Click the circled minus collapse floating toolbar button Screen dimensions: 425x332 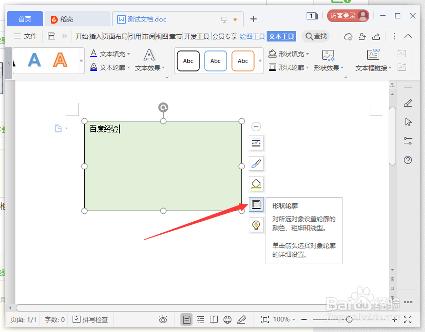point(256,127)
